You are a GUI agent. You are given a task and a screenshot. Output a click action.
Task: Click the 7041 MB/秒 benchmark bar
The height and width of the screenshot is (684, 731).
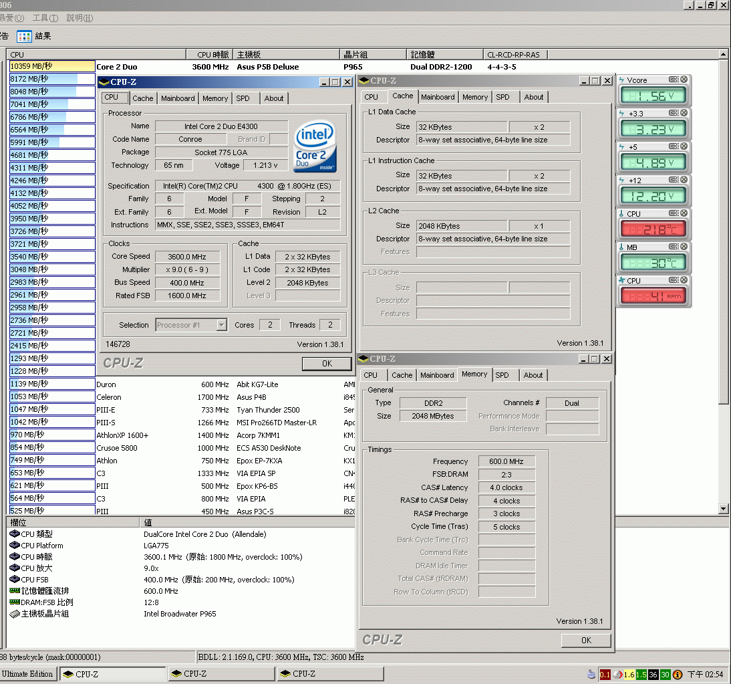(x=52, y=104)
